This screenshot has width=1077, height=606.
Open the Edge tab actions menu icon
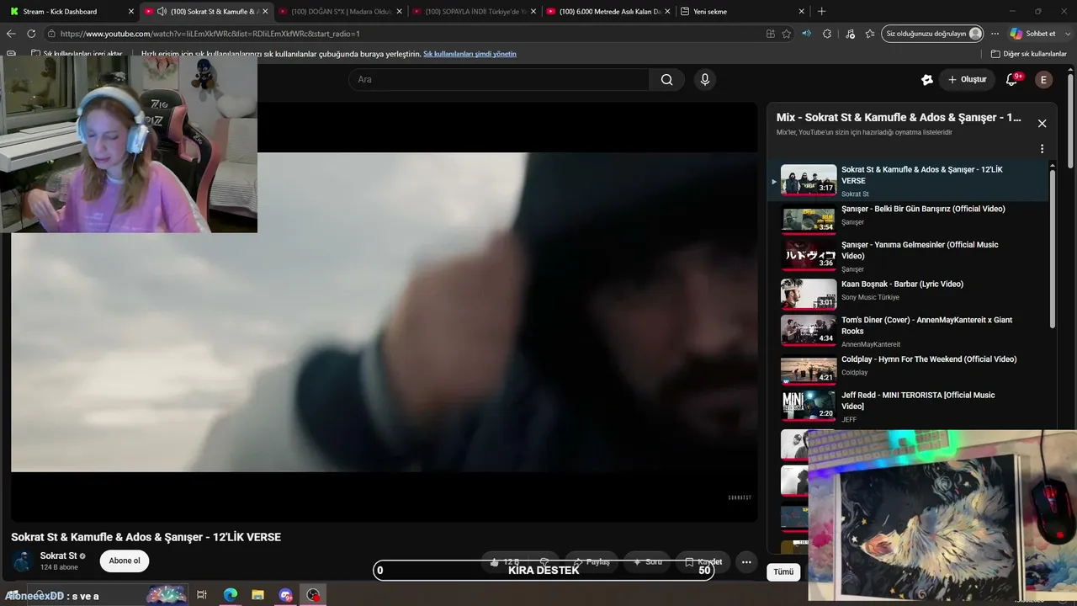coord(11,54)
